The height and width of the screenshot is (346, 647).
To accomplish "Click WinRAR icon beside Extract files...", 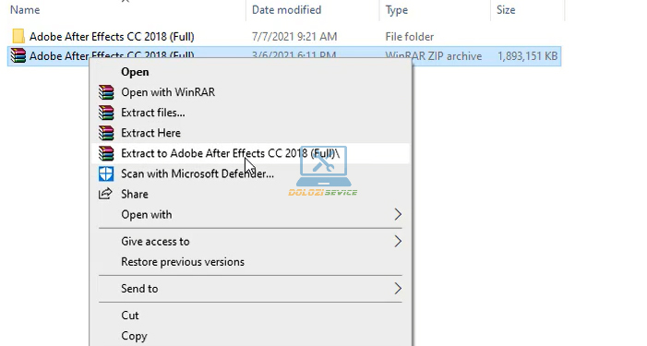I will (x=106, y=113).
